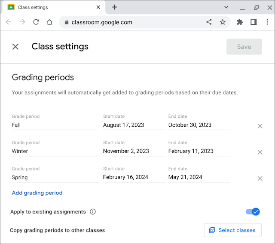Image resolution: width=275 pixels, height=244 pixels.
Task: Expand the tab search chevron
Action: tap(226, 7)
